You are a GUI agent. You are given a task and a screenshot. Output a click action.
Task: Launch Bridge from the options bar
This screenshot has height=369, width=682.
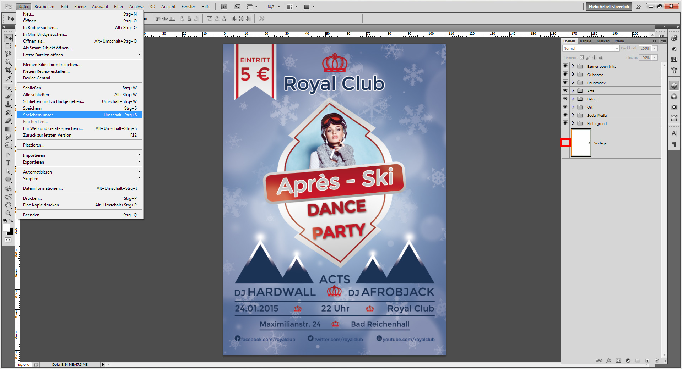coord(224,6)
